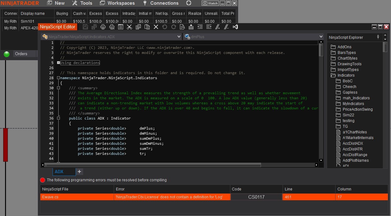The height and width of the screenshot is (216, 391).
Task: Open the Workspaces menu
Action: coord(117,3)
